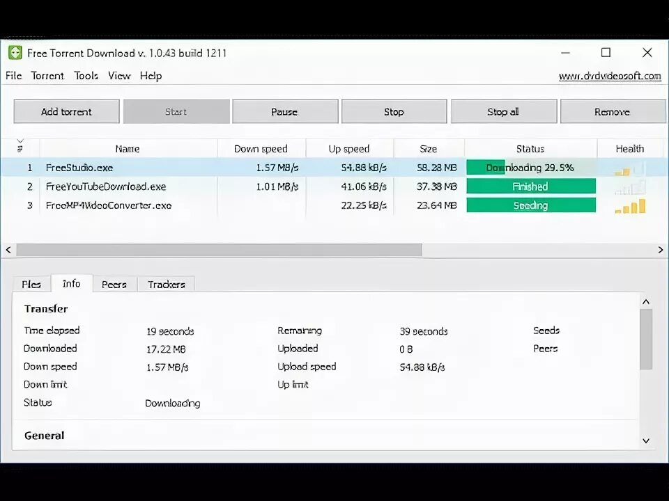The height and width of the screenshot is (501, 669).
Task: Click the Stop button
Action: coord(394,111)
